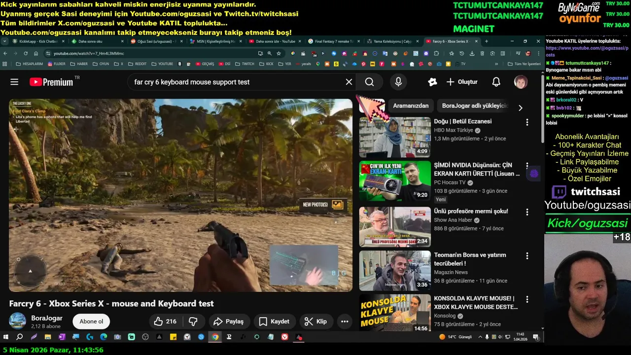
Task: Switch to Yama Koleksiyonu tab
Action: [x=393, y=41]
